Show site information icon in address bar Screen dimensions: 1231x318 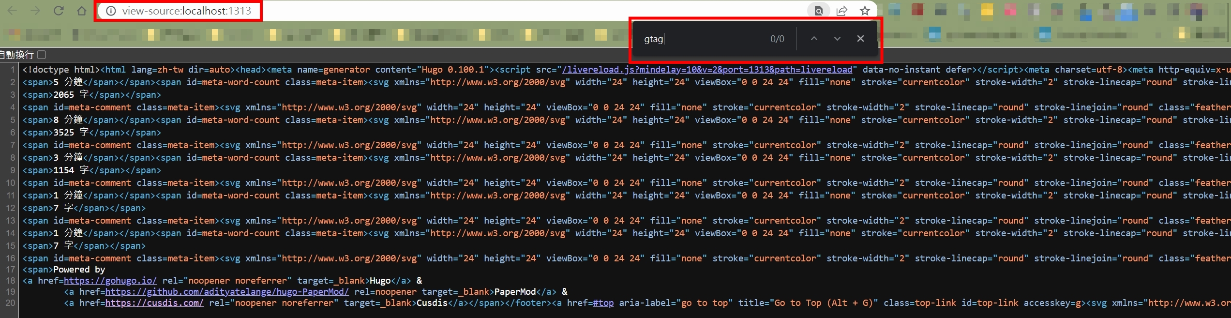point(111,11)
